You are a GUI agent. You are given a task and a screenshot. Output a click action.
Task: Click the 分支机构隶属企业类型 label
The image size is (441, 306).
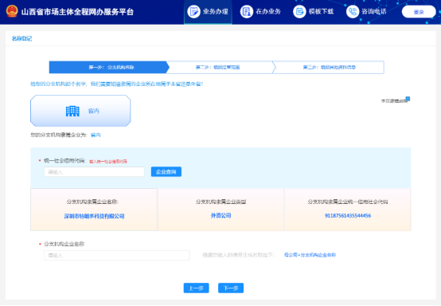tap(220, 202)
